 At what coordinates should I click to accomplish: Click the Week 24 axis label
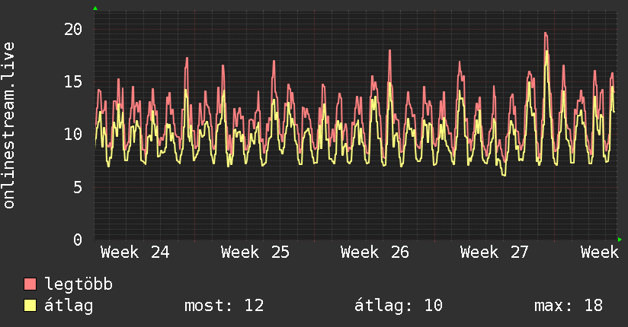point(135,252)
